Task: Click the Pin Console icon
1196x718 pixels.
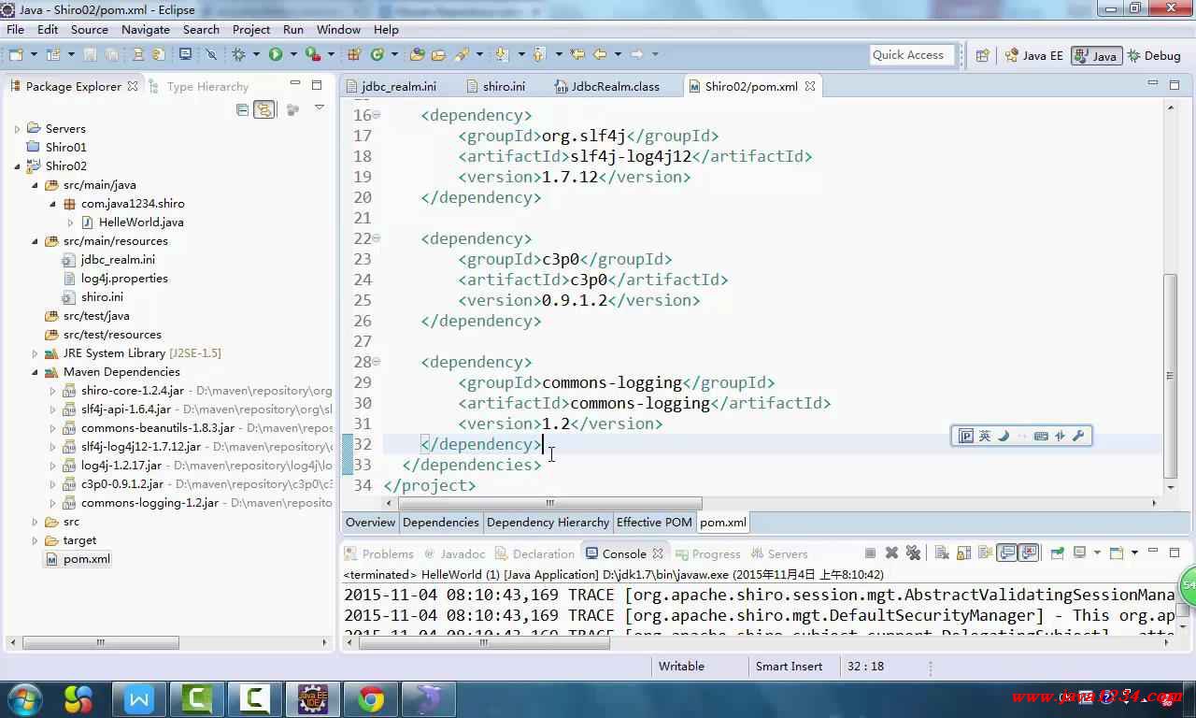Action: [x=1057, y=553]
